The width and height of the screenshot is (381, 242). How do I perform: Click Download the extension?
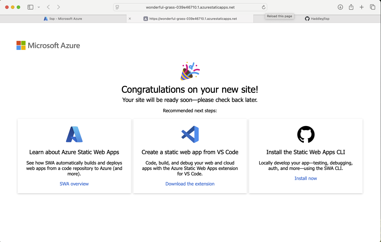coord(190,184)
